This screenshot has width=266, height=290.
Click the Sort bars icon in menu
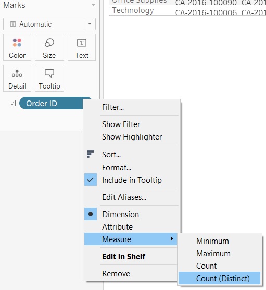point(91,154)
